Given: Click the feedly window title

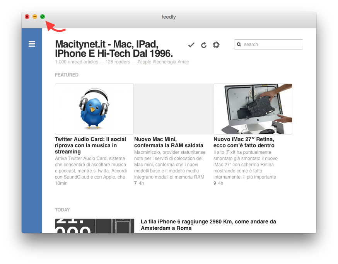Looking at the screenshot, I should [x=169, y=17].
